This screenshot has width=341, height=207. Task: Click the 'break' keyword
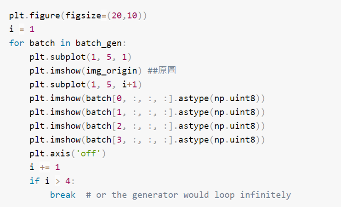point(63,195)
